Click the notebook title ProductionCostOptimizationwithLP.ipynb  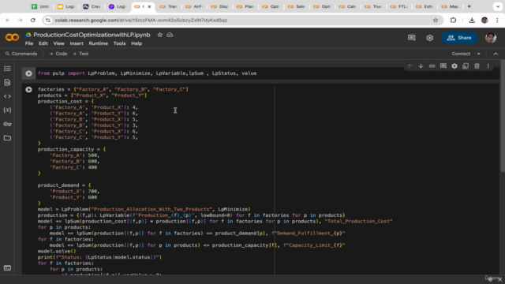pos(92,35)
